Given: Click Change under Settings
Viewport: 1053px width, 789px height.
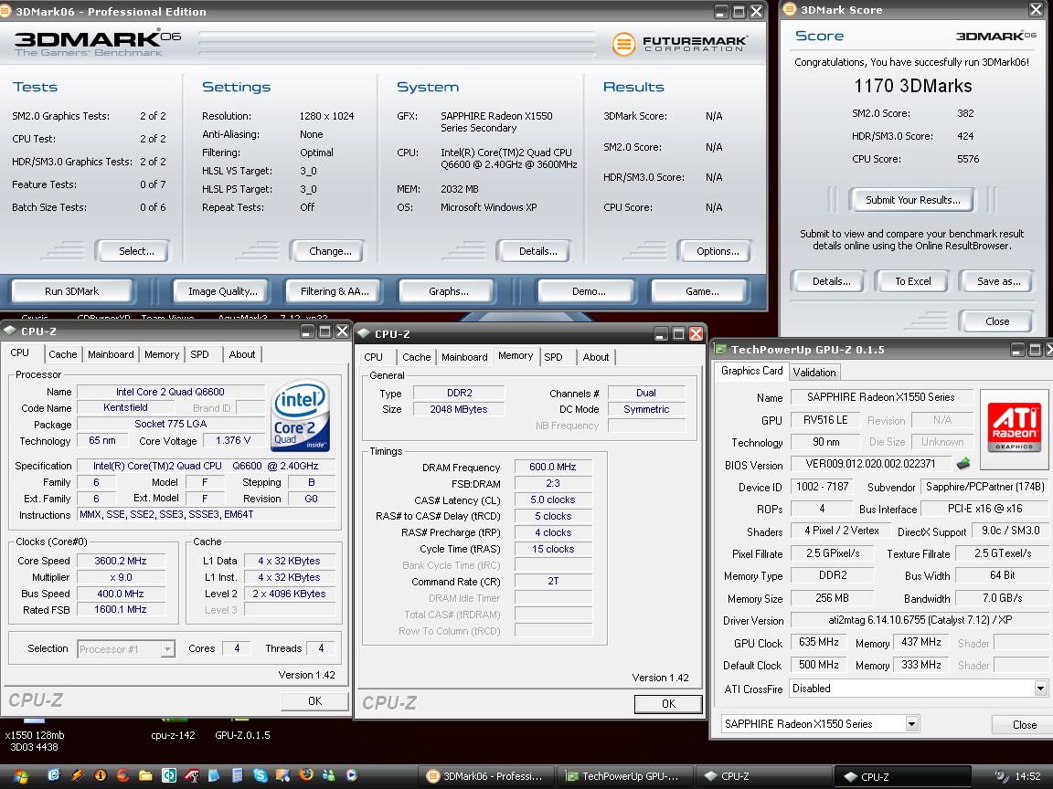Looking at the screenshot, I should tap(330, 251).
